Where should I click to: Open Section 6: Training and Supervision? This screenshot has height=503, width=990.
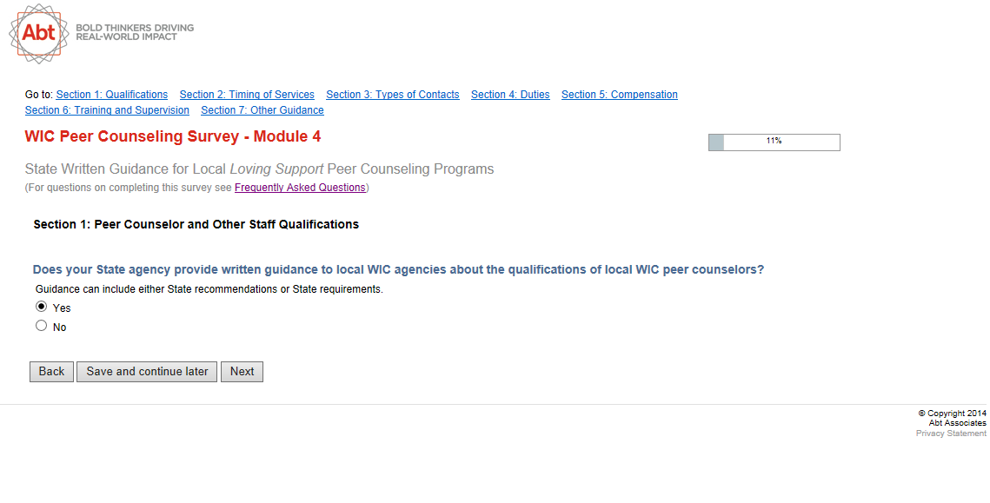coord(107,110)
